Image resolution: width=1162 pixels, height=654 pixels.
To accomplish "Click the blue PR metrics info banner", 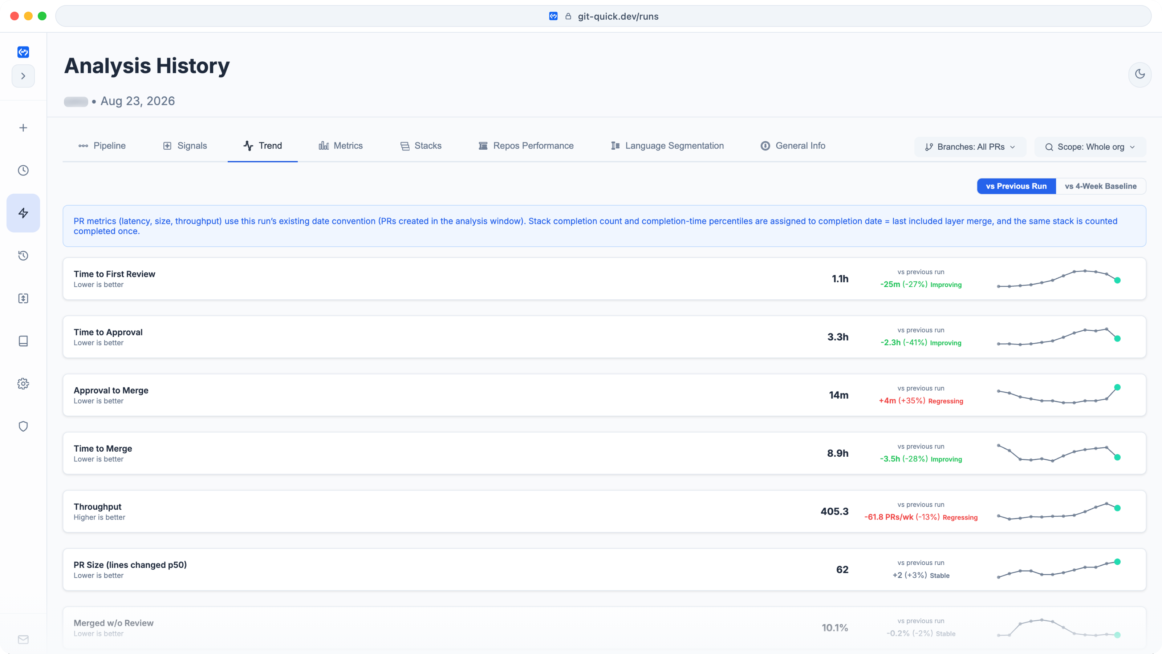I will [605, 226].
